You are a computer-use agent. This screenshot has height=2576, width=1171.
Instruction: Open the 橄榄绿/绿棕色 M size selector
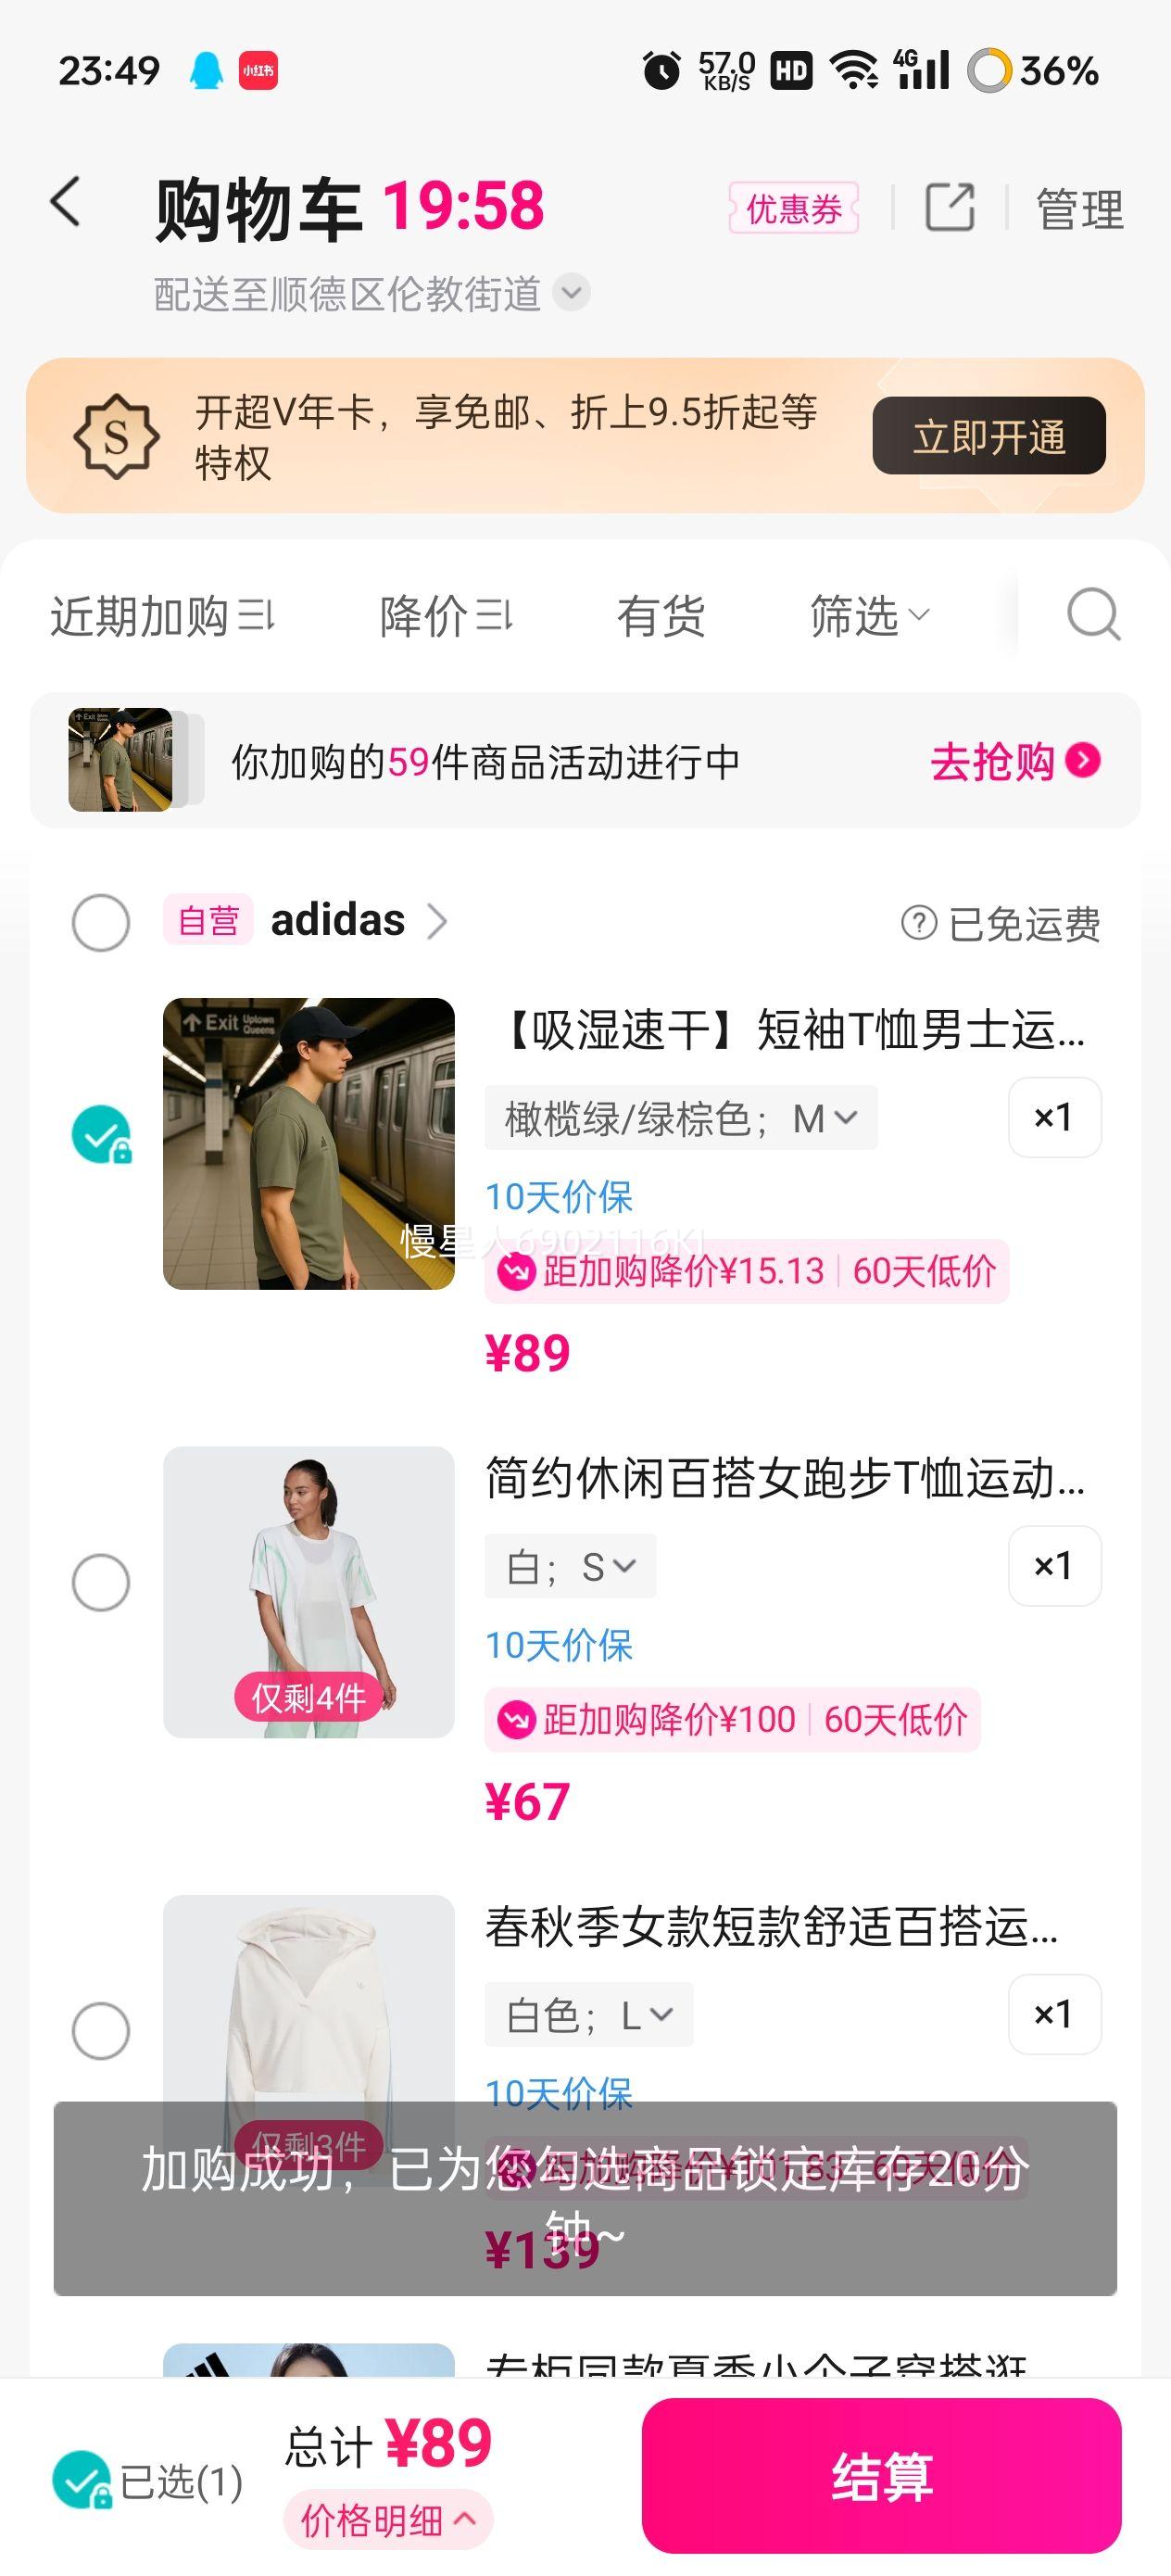point(681,1118)
